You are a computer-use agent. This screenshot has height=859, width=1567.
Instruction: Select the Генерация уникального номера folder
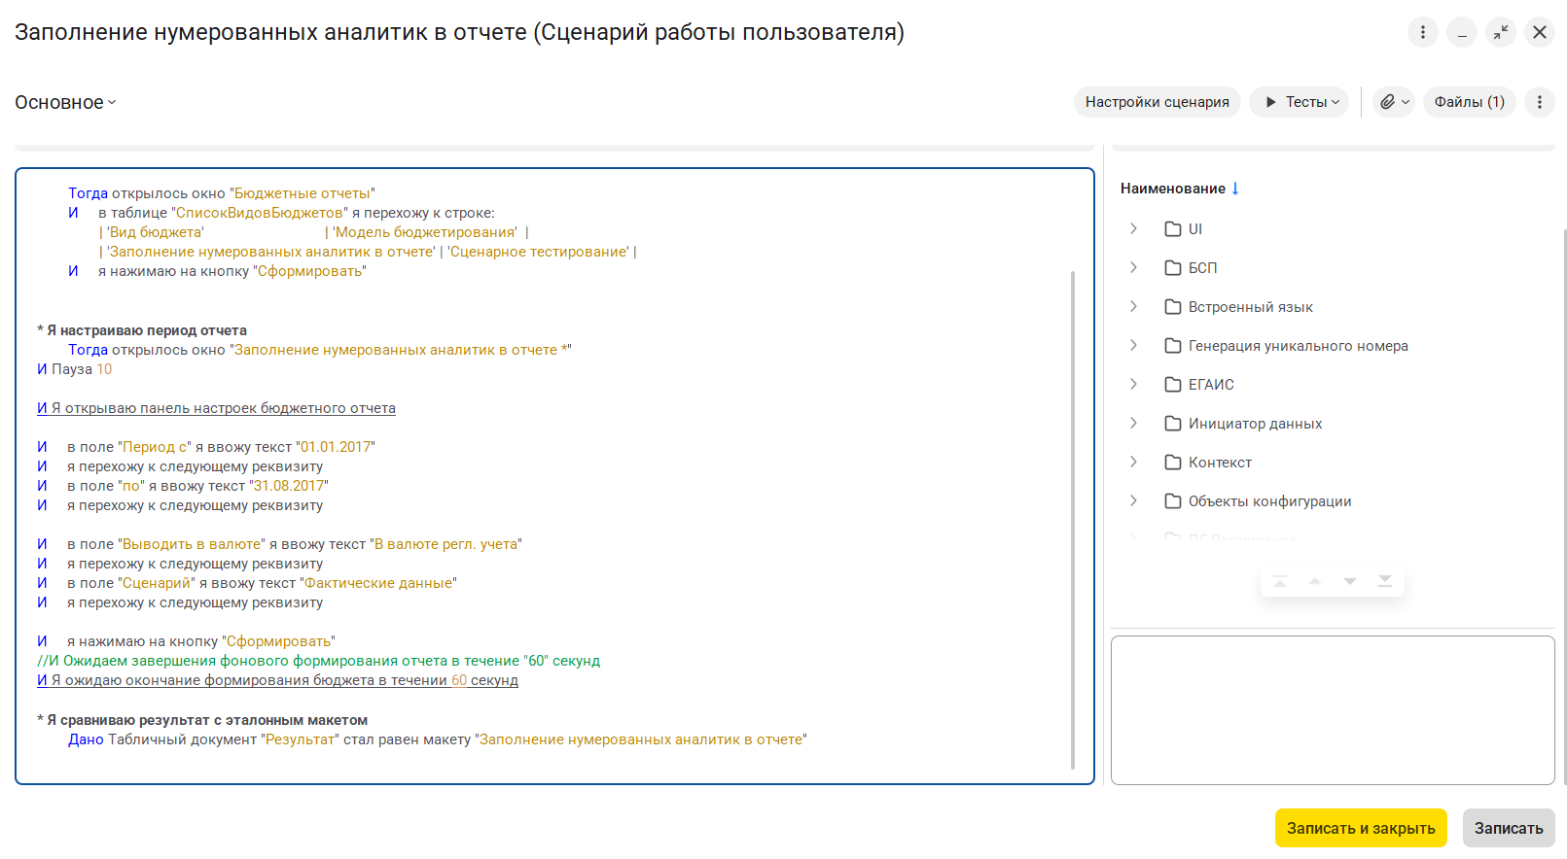click(1298, 346)
